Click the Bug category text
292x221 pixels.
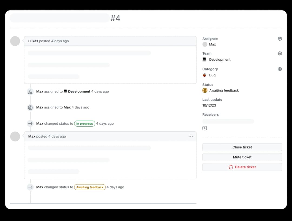pyautogui.click(x=212, y=75)
